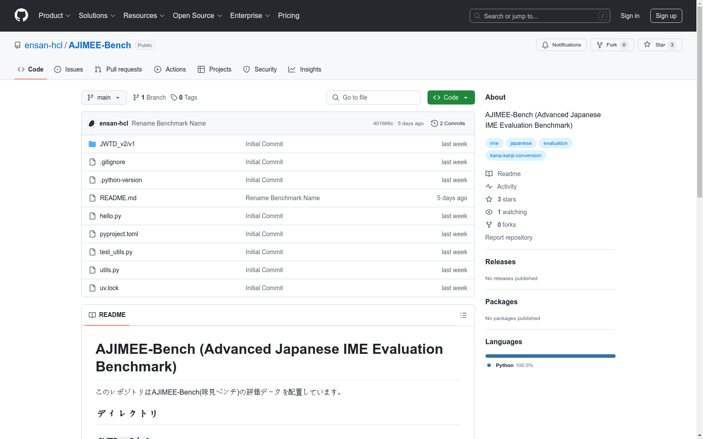Click the file icon beside README.md
The image size is (703, 439).
(x=92, y=198)
